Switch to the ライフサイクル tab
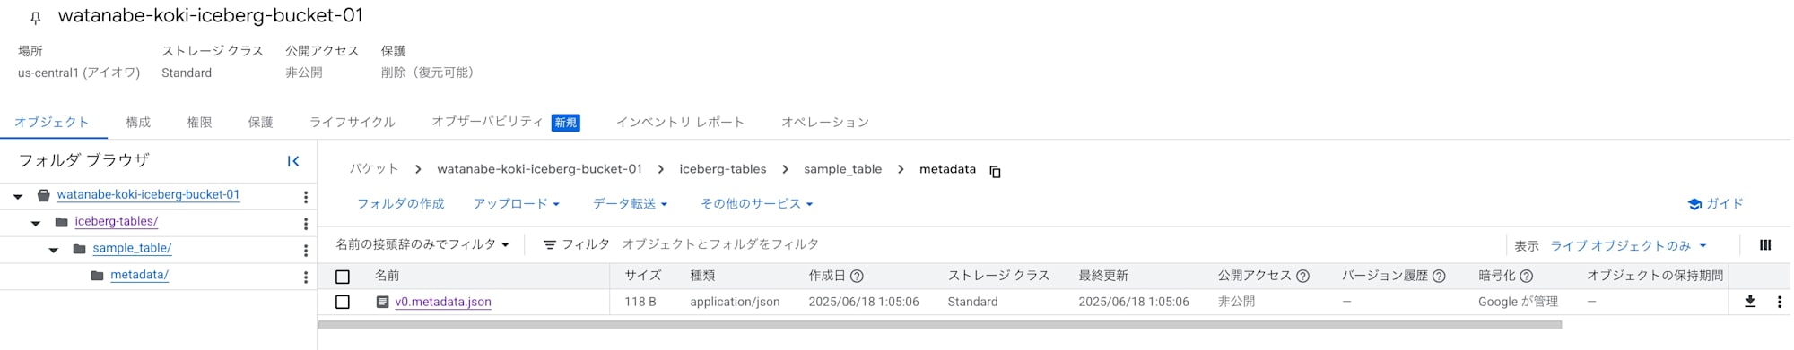The width and height of the screenshot is (1794, 350). point(353,122)
